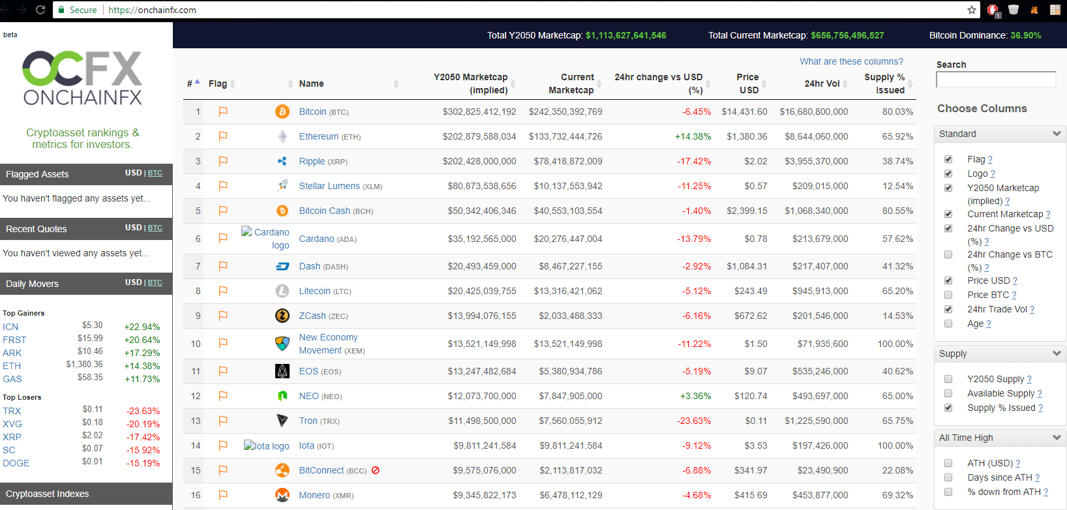
Task: Sort by Price USD column header
Action: click(x=749, y=83)
